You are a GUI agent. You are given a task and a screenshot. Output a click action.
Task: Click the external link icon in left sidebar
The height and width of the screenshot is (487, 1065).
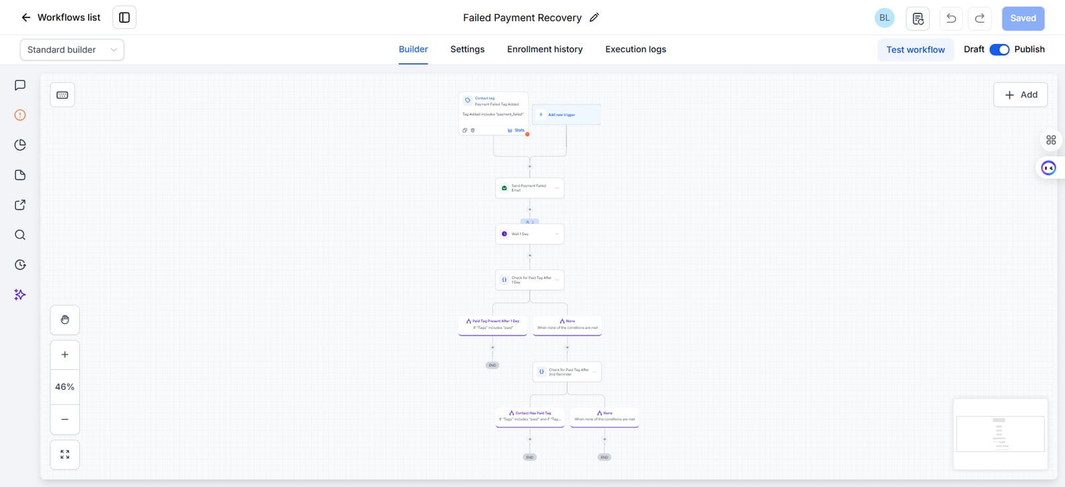pyautogui.click(x=20, y=205)
